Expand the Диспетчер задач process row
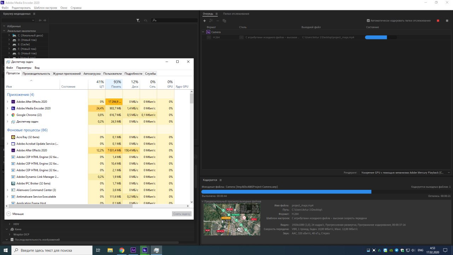 click(x=7, y=121)
